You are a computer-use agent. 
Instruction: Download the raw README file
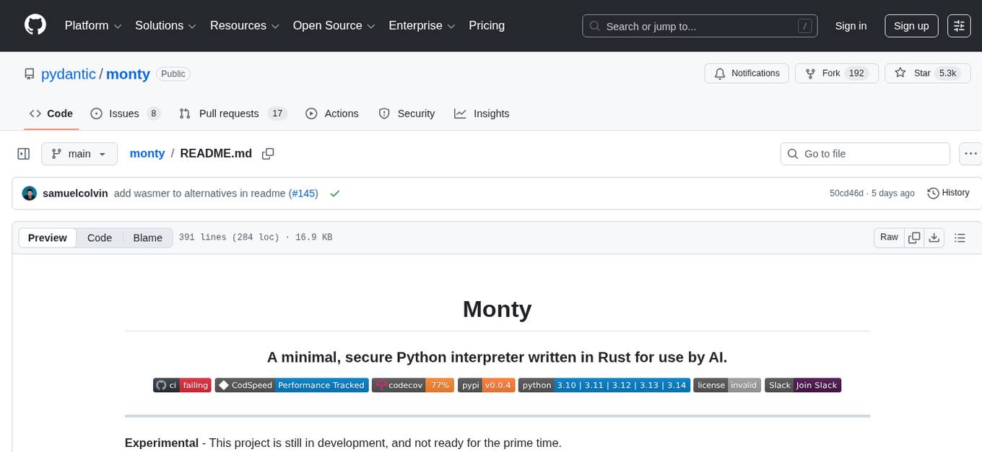[x=934, y=238]
